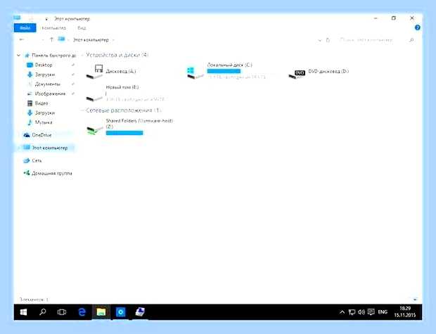Go back with the left arrow button
Viewport: 436px width, 334px height.
click(x=21, y=40)
